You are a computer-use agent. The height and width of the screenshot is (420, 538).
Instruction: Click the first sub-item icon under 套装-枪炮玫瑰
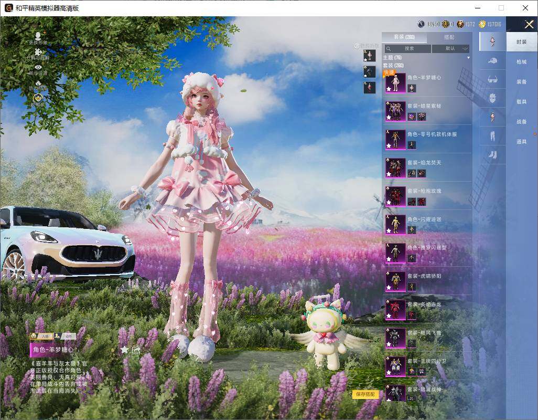point(412,202)
